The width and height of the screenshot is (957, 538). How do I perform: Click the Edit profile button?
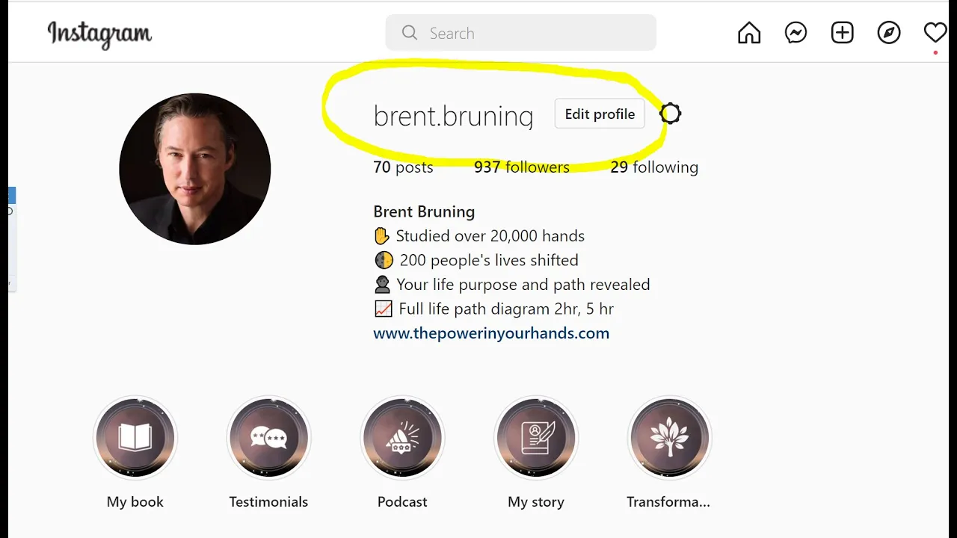coord(600,114)
